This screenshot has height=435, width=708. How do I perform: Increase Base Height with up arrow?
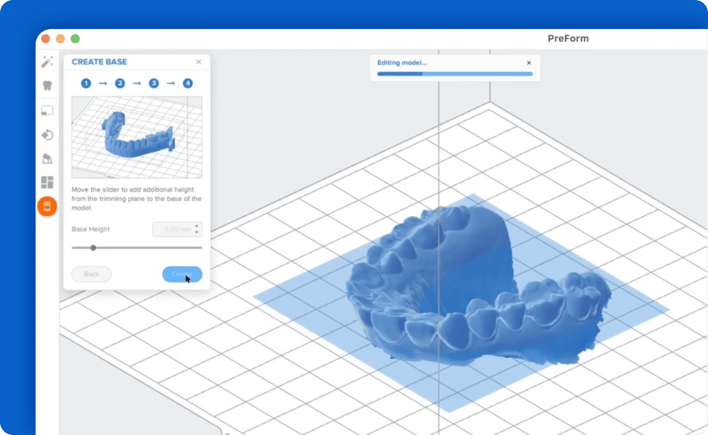(198, 226)
